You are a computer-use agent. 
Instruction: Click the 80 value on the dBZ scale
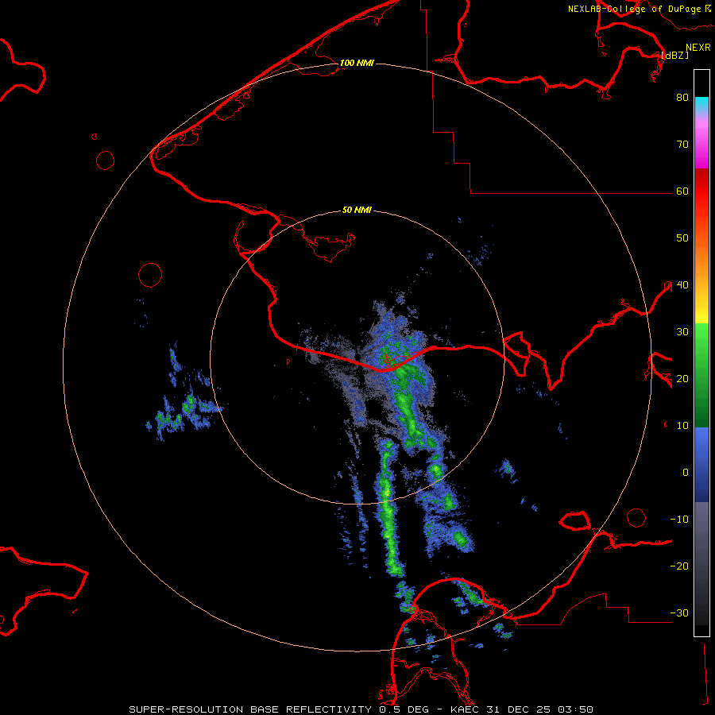click(682, 98)
